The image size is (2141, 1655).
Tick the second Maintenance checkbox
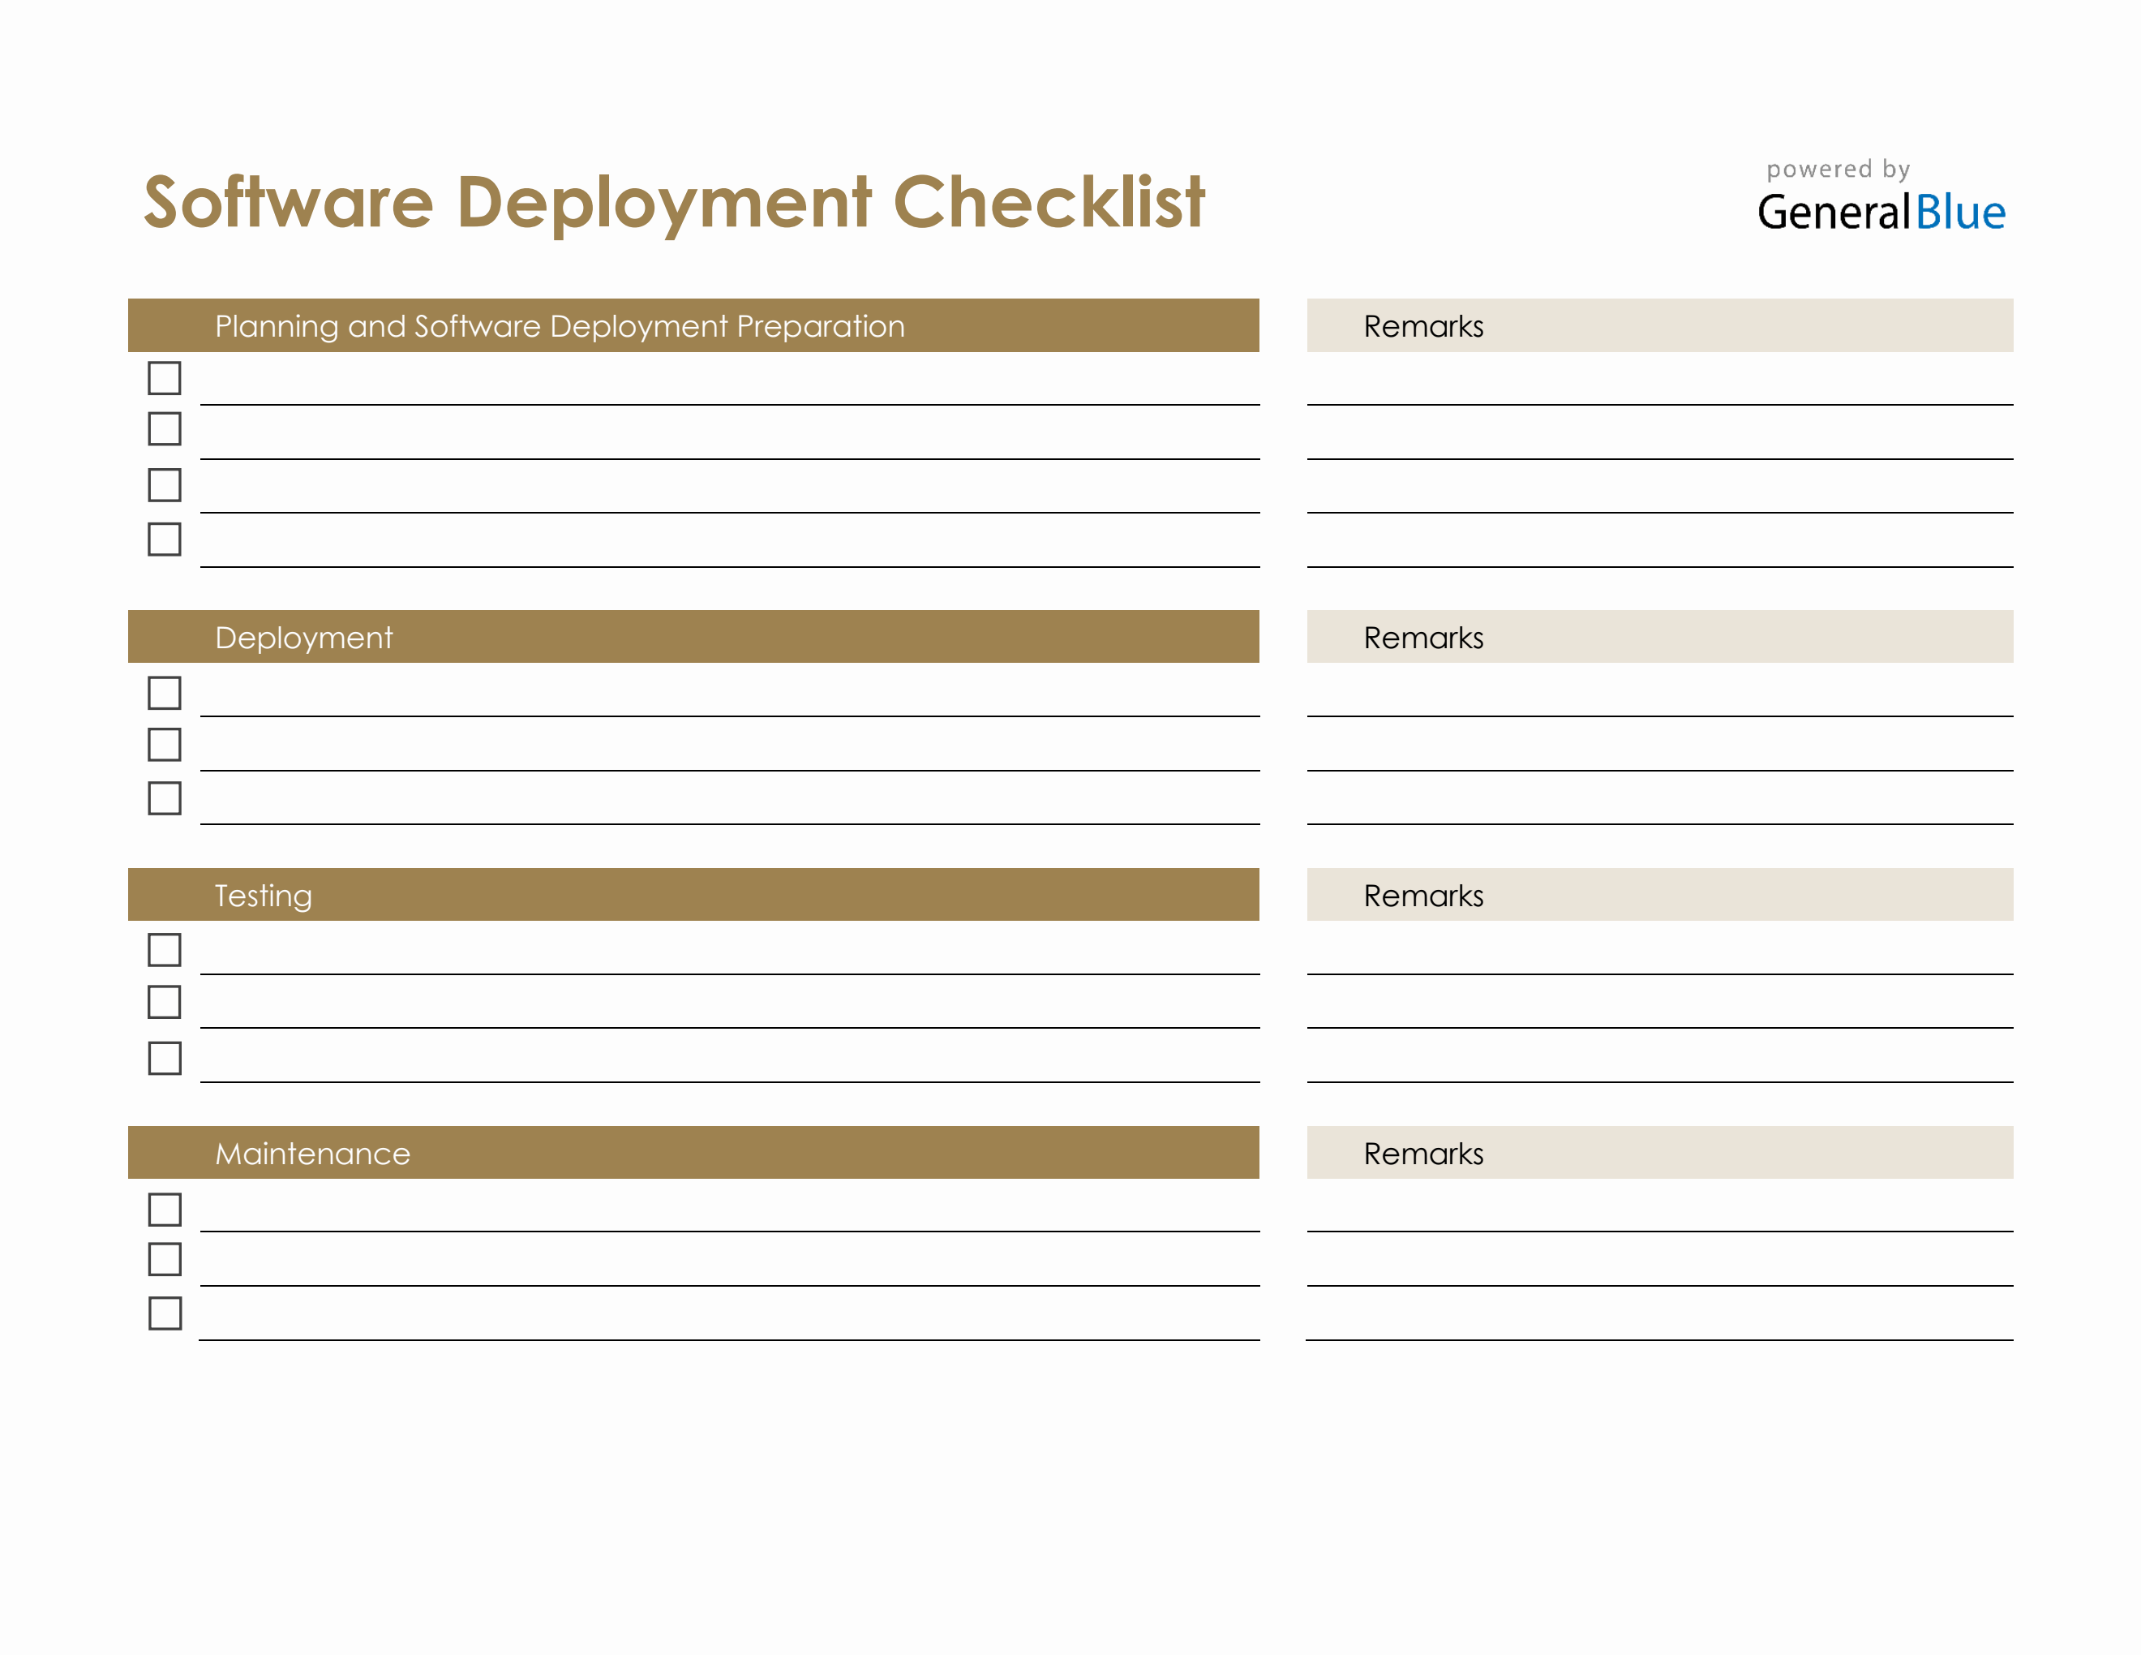[x=165, y=1262]
